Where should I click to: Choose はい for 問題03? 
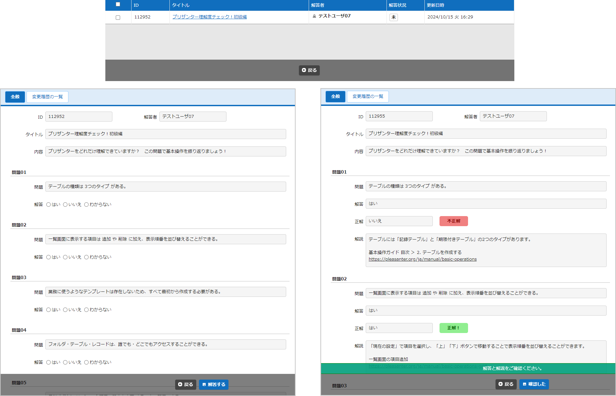[x=48, y=310]
